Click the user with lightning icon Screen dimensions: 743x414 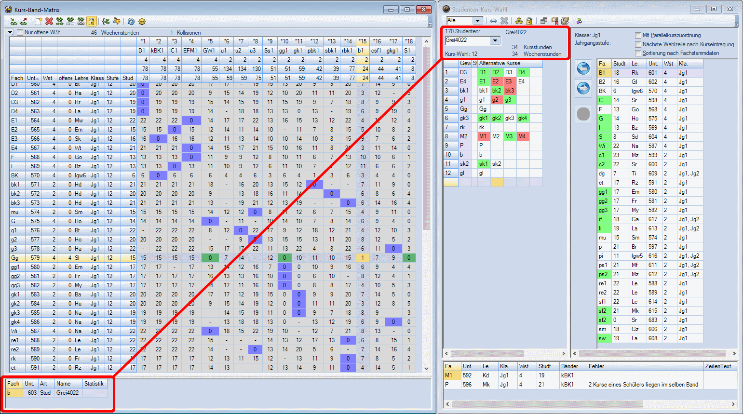click(117, 21)
